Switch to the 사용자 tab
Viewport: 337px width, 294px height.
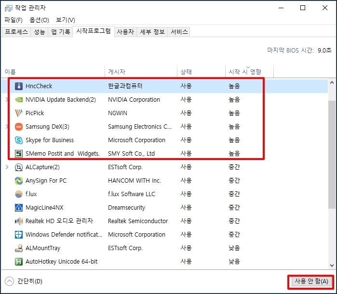[125, 32]
